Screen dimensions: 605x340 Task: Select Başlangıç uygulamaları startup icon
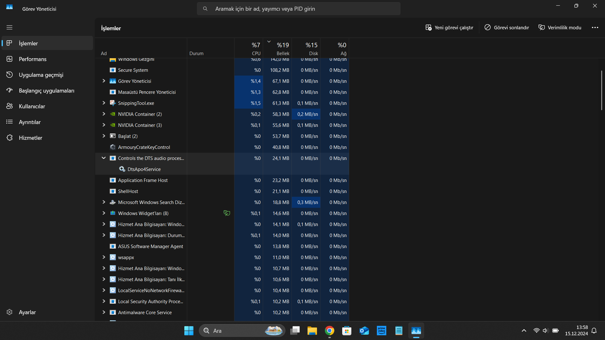(9, 90)
